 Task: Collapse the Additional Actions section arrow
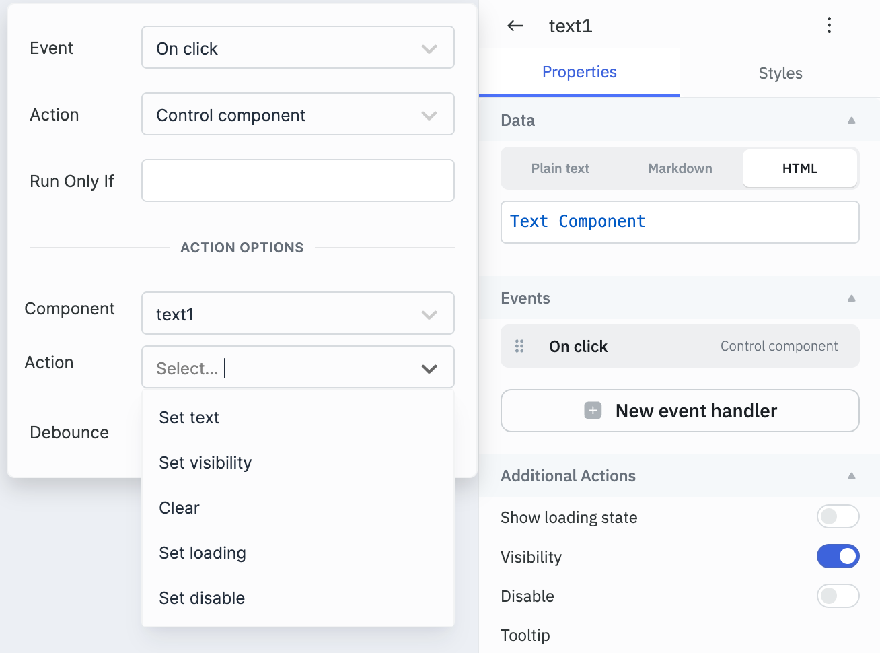(851, 476)
